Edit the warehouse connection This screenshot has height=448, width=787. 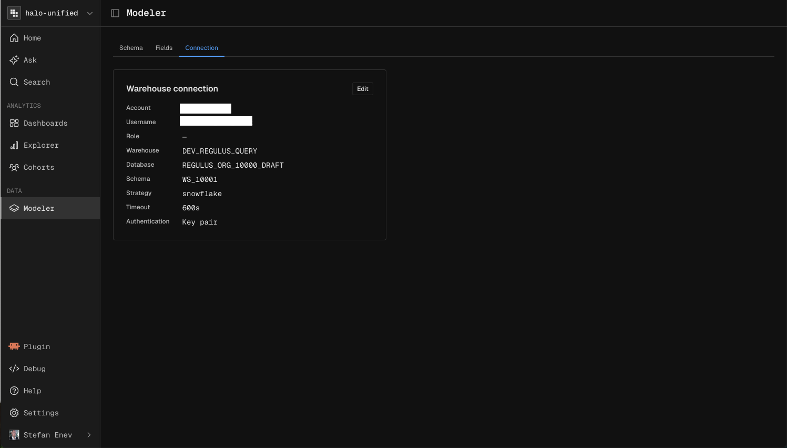point(363,89)
